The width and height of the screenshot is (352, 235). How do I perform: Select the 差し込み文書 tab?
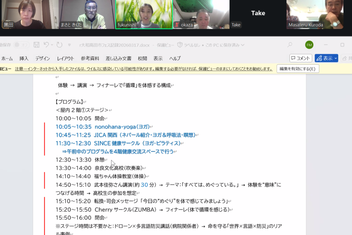(x=118, y=58)
